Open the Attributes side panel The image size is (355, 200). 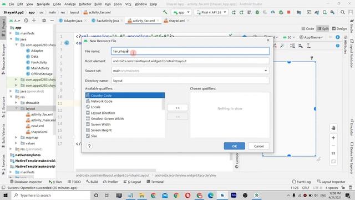pyautogui.click(x=346, y=45)
